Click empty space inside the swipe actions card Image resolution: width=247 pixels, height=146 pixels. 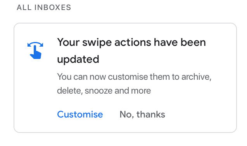[197, 114]
